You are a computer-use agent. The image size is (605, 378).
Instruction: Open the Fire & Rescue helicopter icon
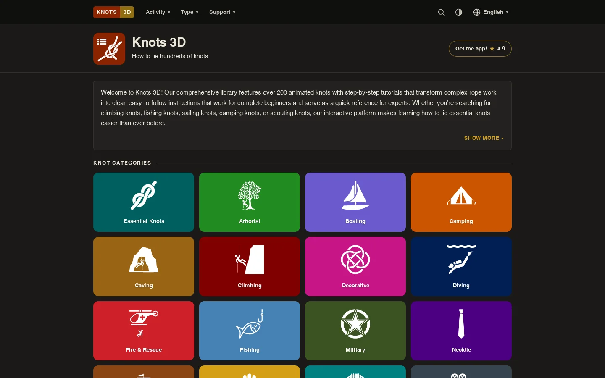coord(144,324)
